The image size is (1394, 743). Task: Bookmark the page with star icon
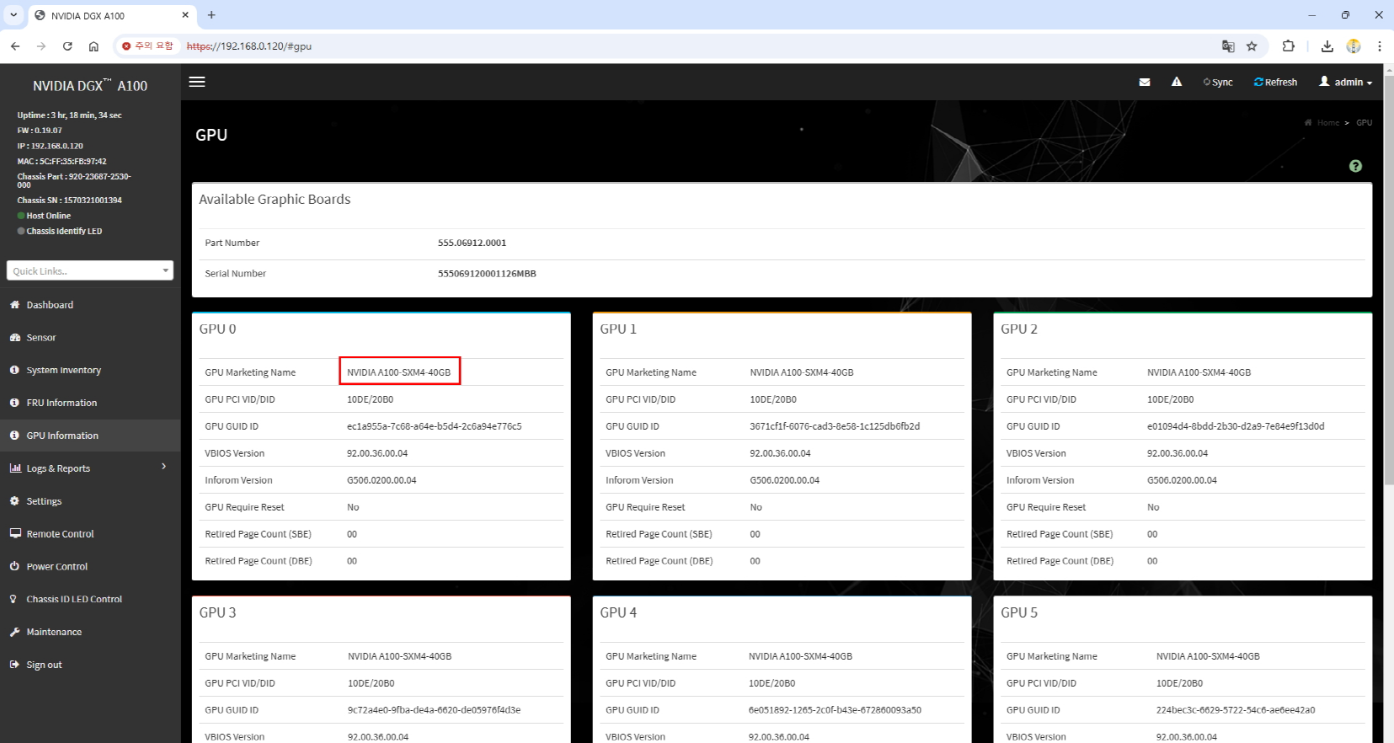pos(1252,46)
